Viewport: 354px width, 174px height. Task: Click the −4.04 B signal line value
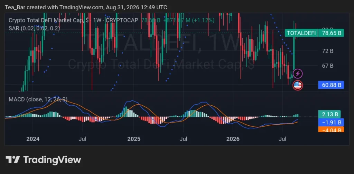pos(331,129)
